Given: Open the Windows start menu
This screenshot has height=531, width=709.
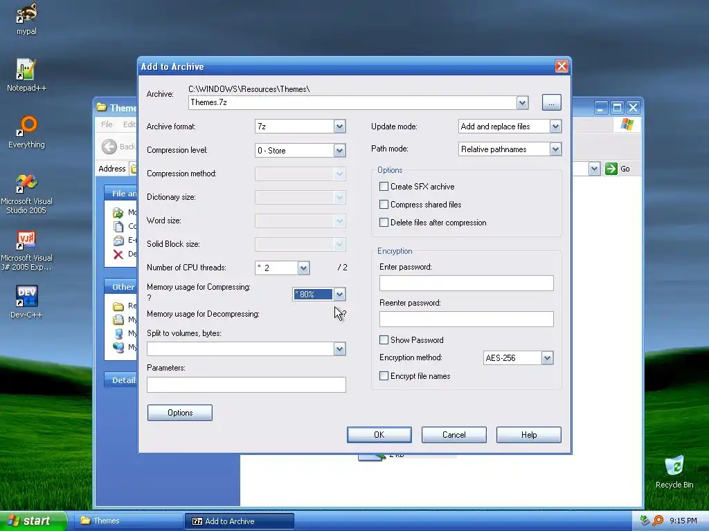Looking at the screenshot, I should coord(33,521).
